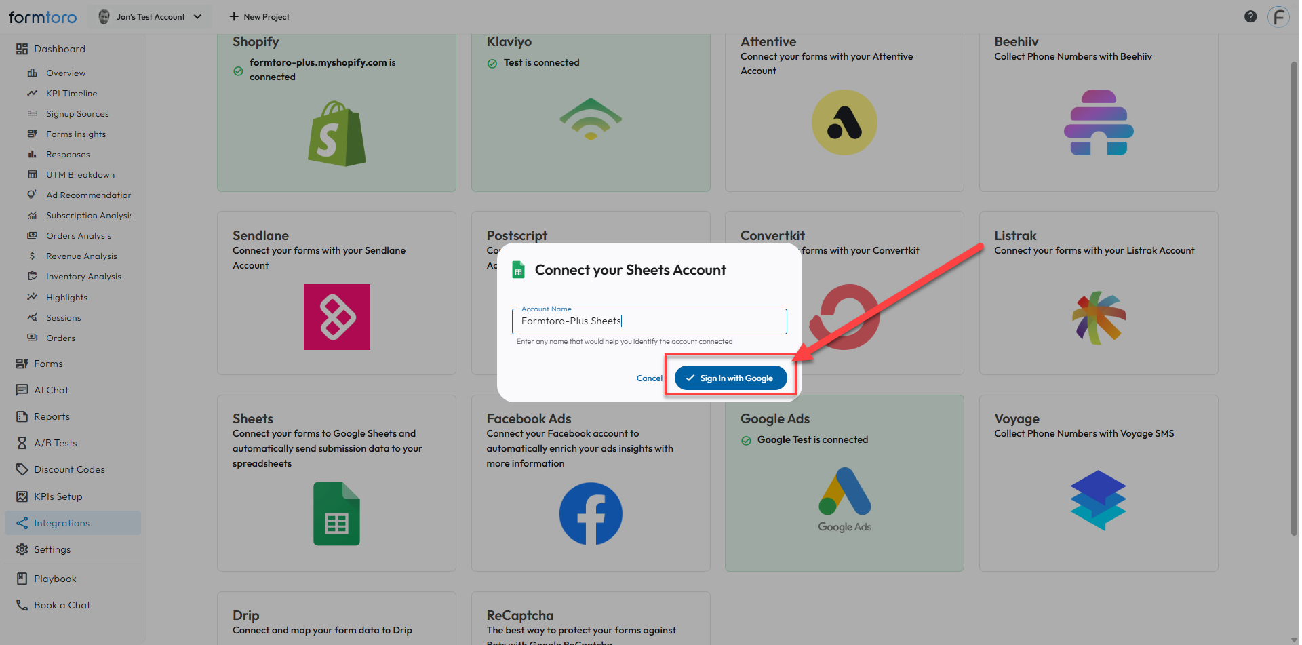Click the Facebook Ads logo
This screenshot has width=1302, height=645.
click(x=591, y=513)
